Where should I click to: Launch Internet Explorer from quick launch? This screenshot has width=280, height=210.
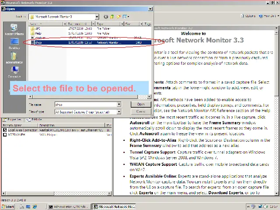tap(35, 206)
